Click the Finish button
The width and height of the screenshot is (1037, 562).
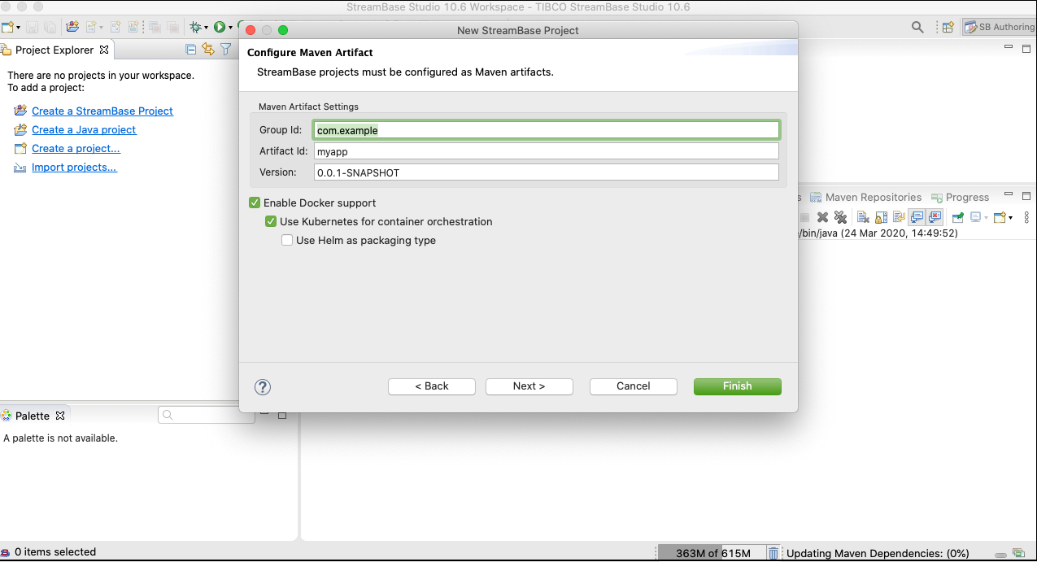tap(737, 386)
